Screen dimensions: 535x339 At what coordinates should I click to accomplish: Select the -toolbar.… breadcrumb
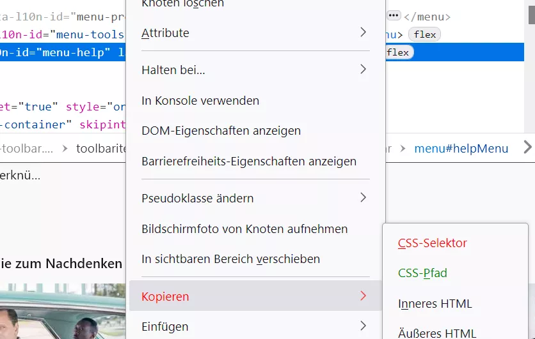[x=26, y=148]
